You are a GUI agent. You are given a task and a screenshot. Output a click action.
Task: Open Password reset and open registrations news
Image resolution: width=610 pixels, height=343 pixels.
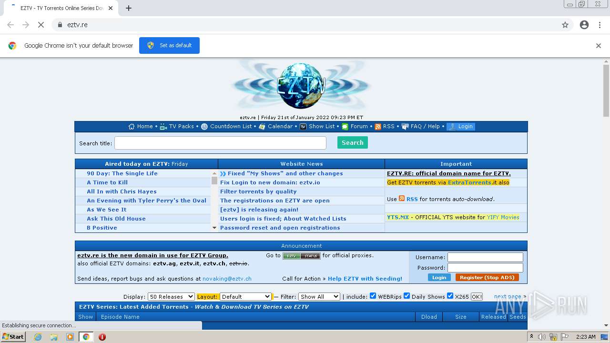coord(280,228)
